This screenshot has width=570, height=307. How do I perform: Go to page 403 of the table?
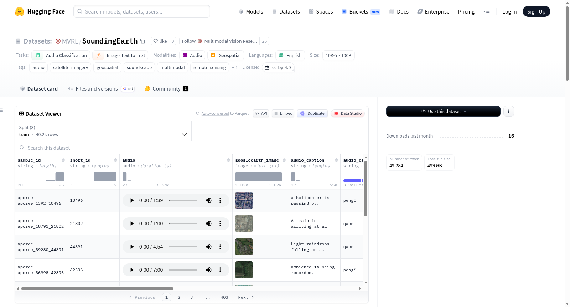click(224, 297)
